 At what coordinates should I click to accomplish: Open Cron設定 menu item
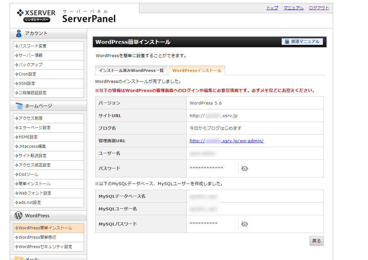click(48, 74)
